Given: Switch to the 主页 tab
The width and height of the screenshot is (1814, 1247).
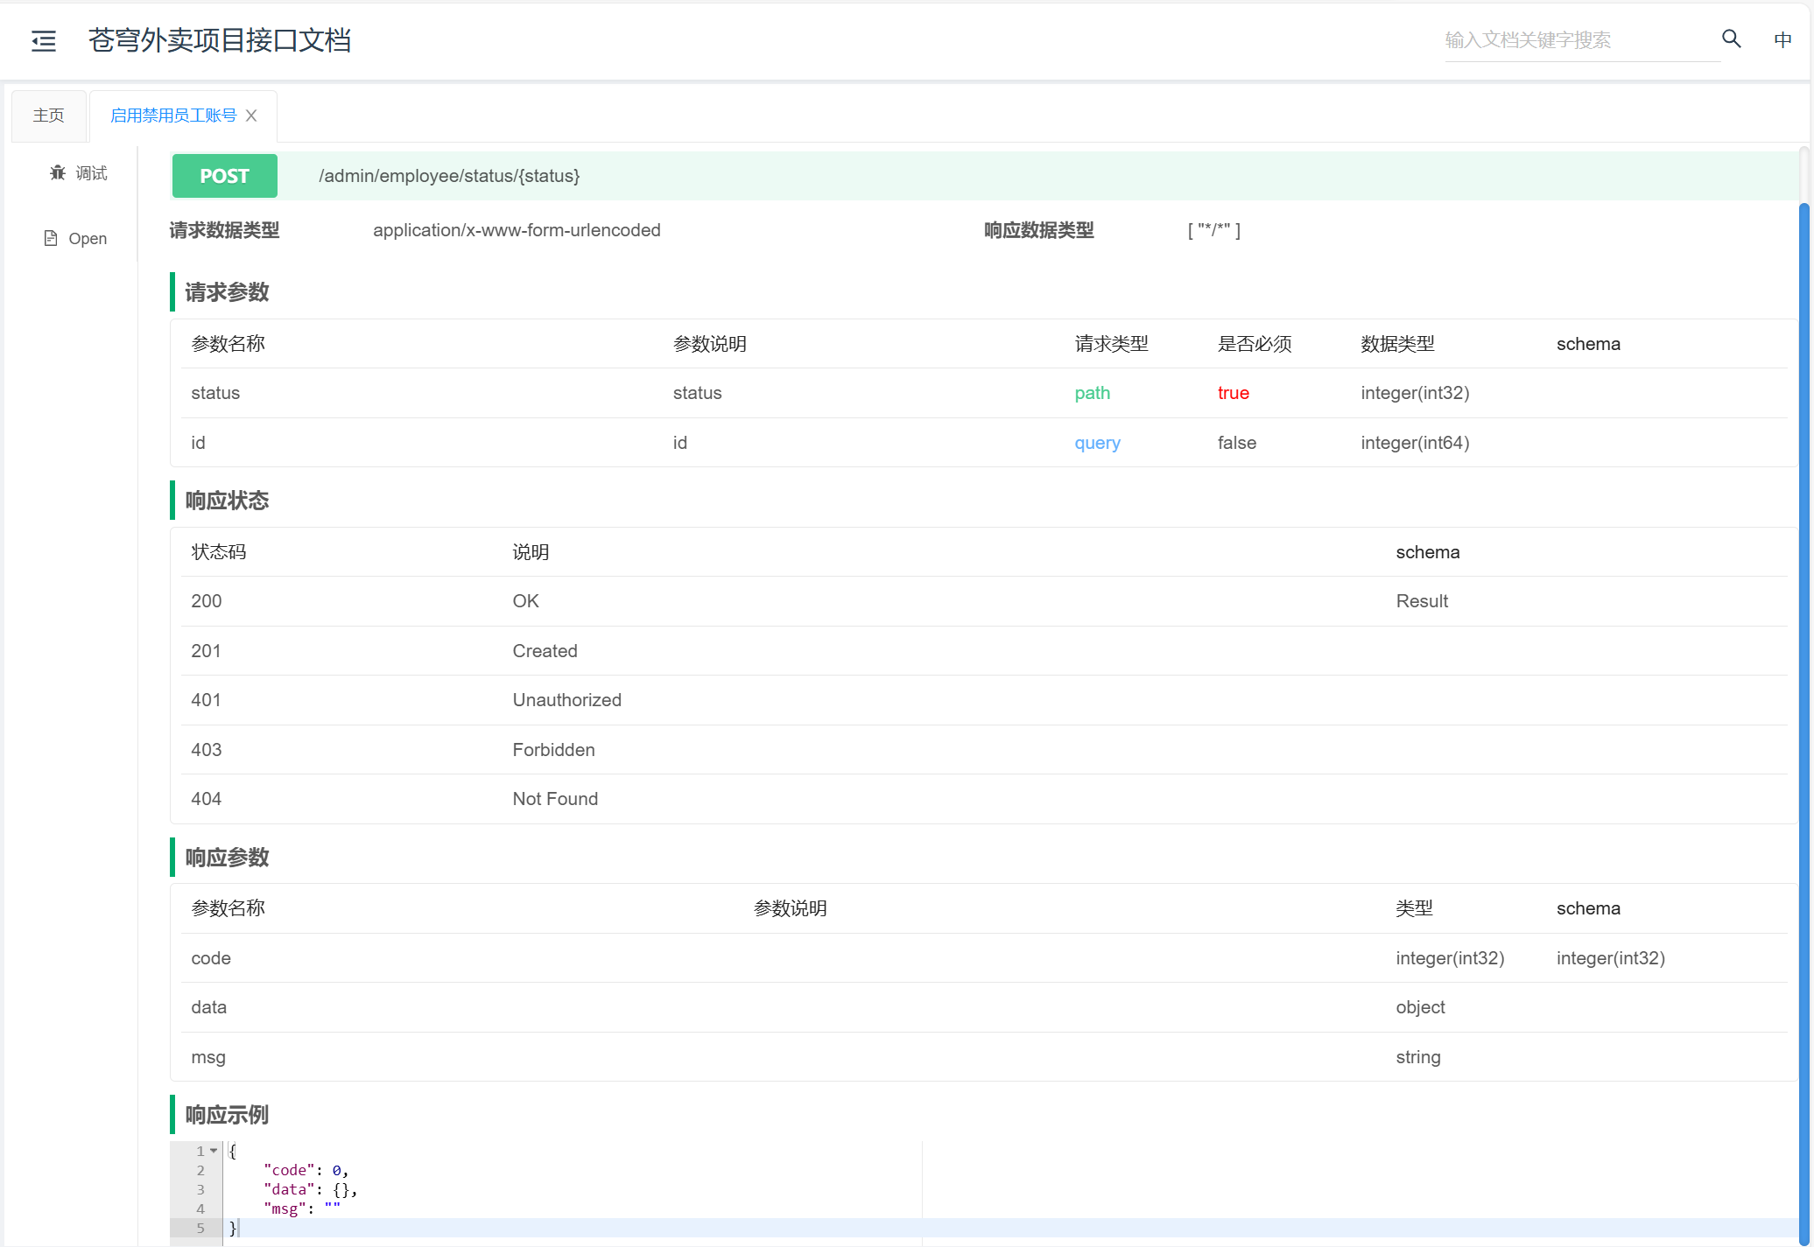Looking at the screenshot, I should pyautogui.click(x=49, y=116).
